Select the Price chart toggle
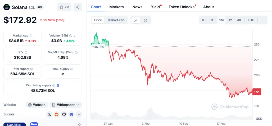 (x=98, y=20)
